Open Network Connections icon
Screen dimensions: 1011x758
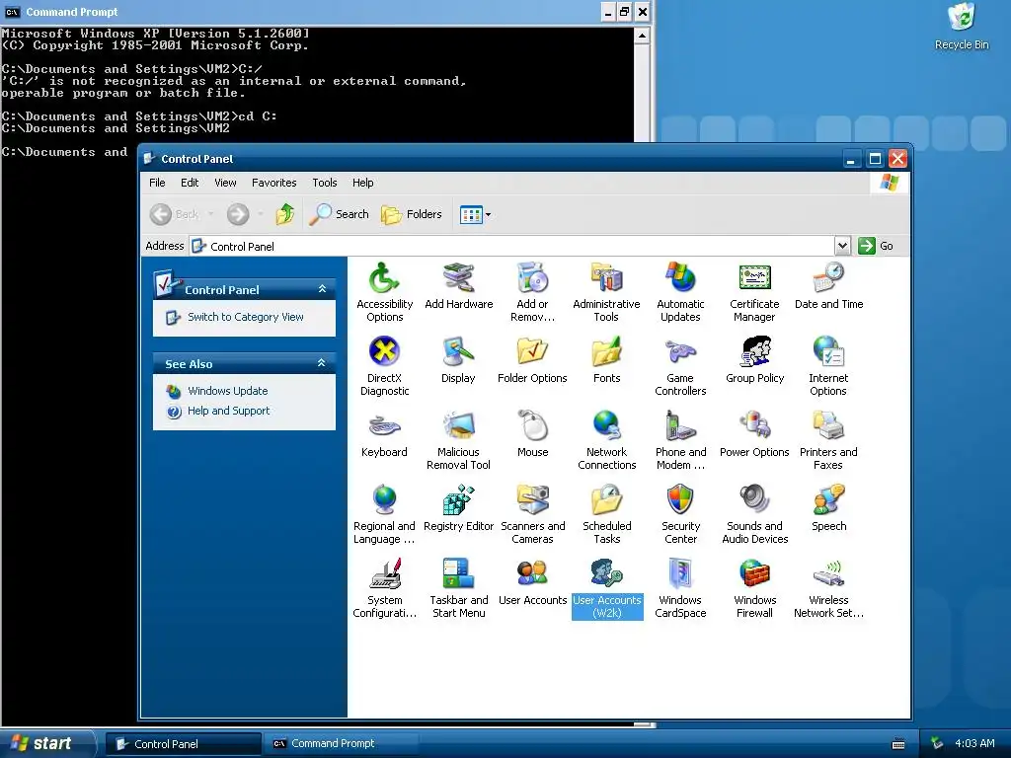(607, 426)
